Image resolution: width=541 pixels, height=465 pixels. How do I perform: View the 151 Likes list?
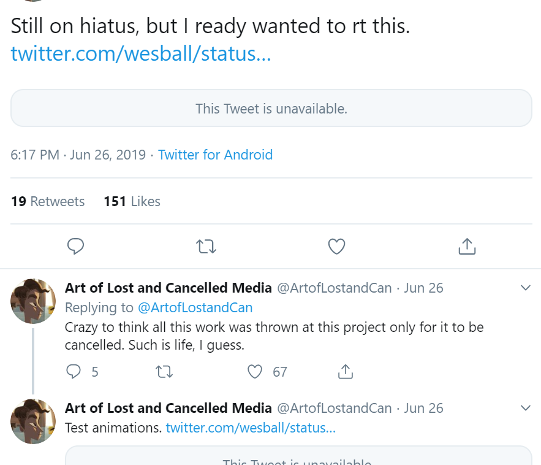tap(132, 201)
